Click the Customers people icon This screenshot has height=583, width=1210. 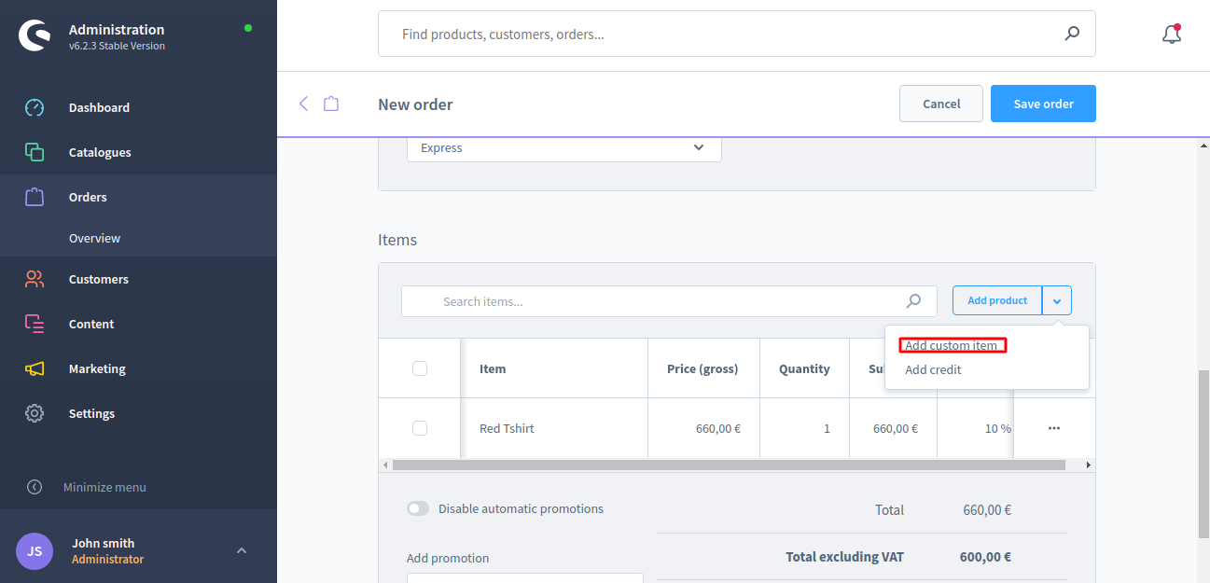[x=35, y=279]
